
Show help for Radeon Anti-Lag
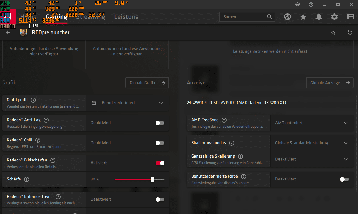[46, 120]
